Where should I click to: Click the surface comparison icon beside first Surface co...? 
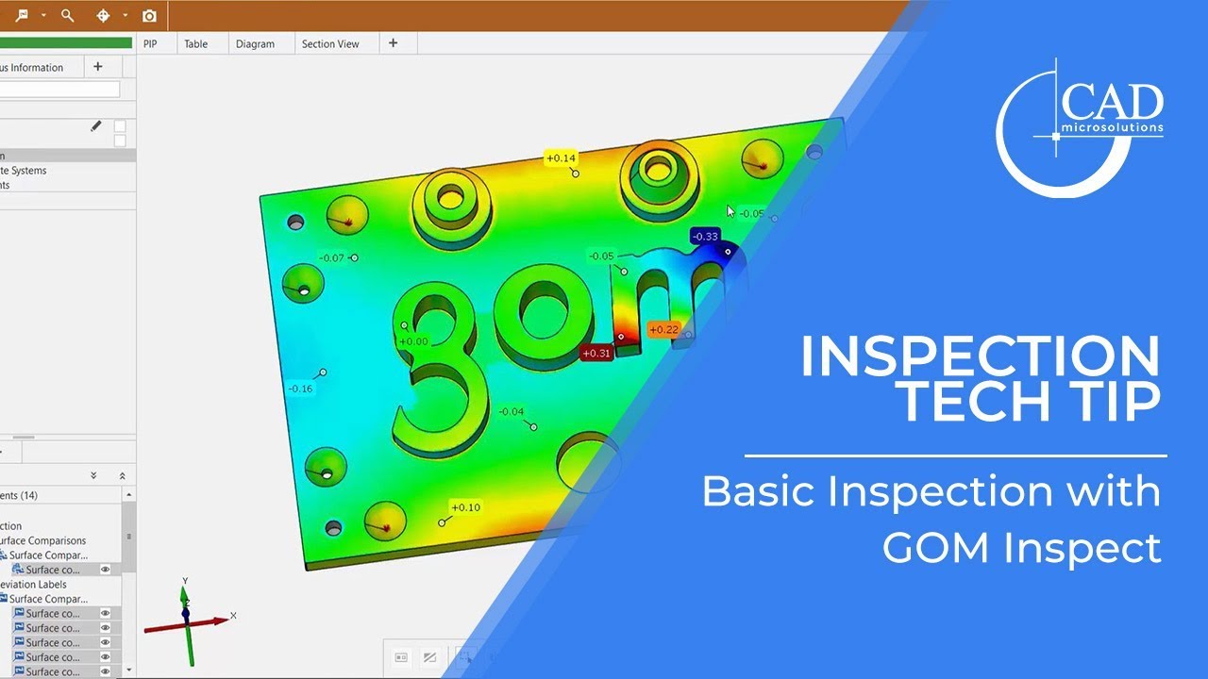pyautogui.click(x=17, y=570)
